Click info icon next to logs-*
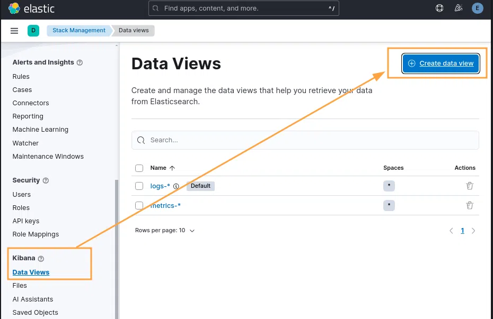Viewport: 493px width, 319px height. [176, 186]
